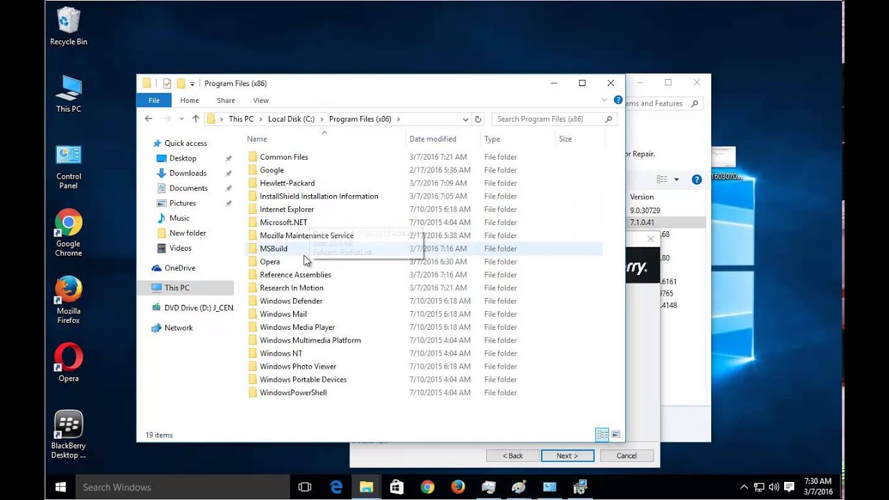This screenshot has height=500, width=889.
Task: Open the Recycle Bin desktop icon
Action: coord(68,26)
